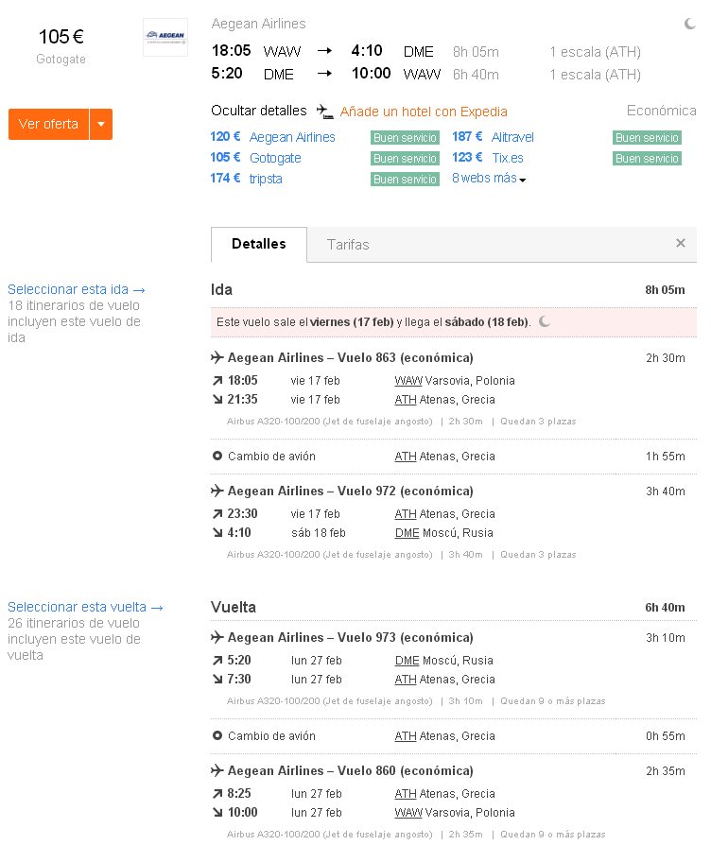
Task: Click the Quedan 3 plazas note on Vuelo 863
Action: 538,422
